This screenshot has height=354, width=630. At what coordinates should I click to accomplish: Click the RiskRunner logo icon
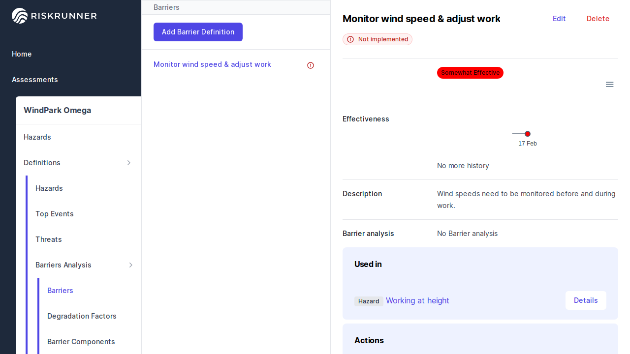coord(20,16)
